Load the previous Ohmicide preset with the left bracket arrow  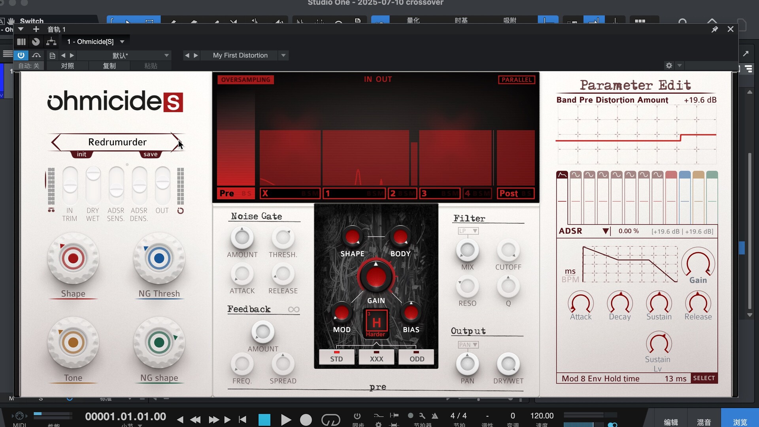(56, 142)
